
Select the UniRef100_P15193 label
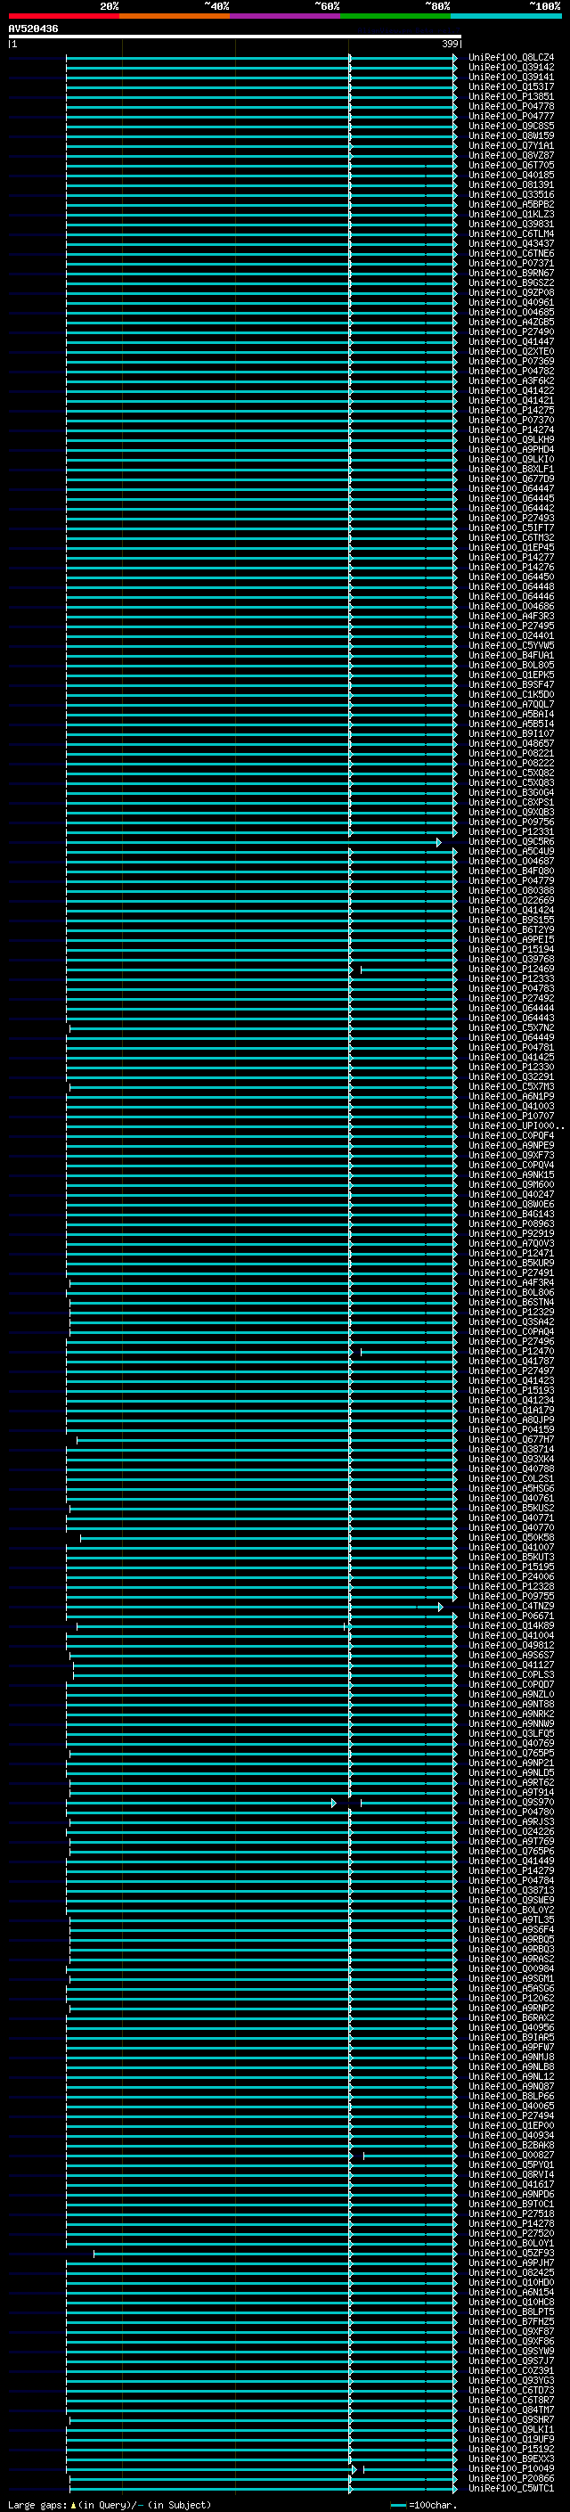(x=510, y=1389)
